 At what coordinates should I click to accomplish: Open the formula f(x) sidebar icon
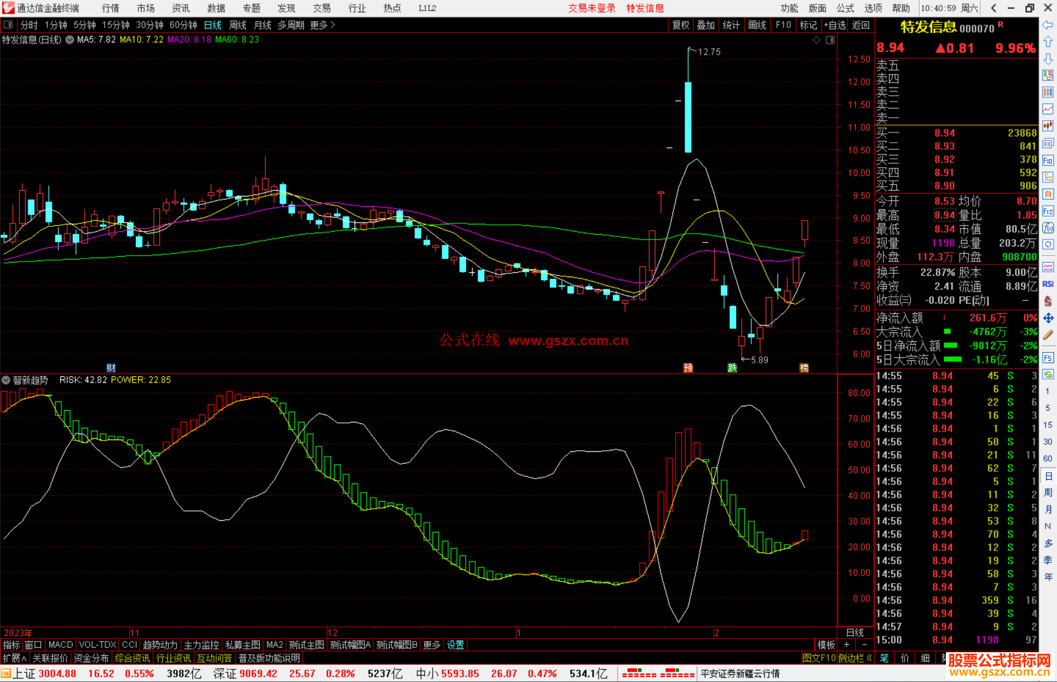point(1048,228)
